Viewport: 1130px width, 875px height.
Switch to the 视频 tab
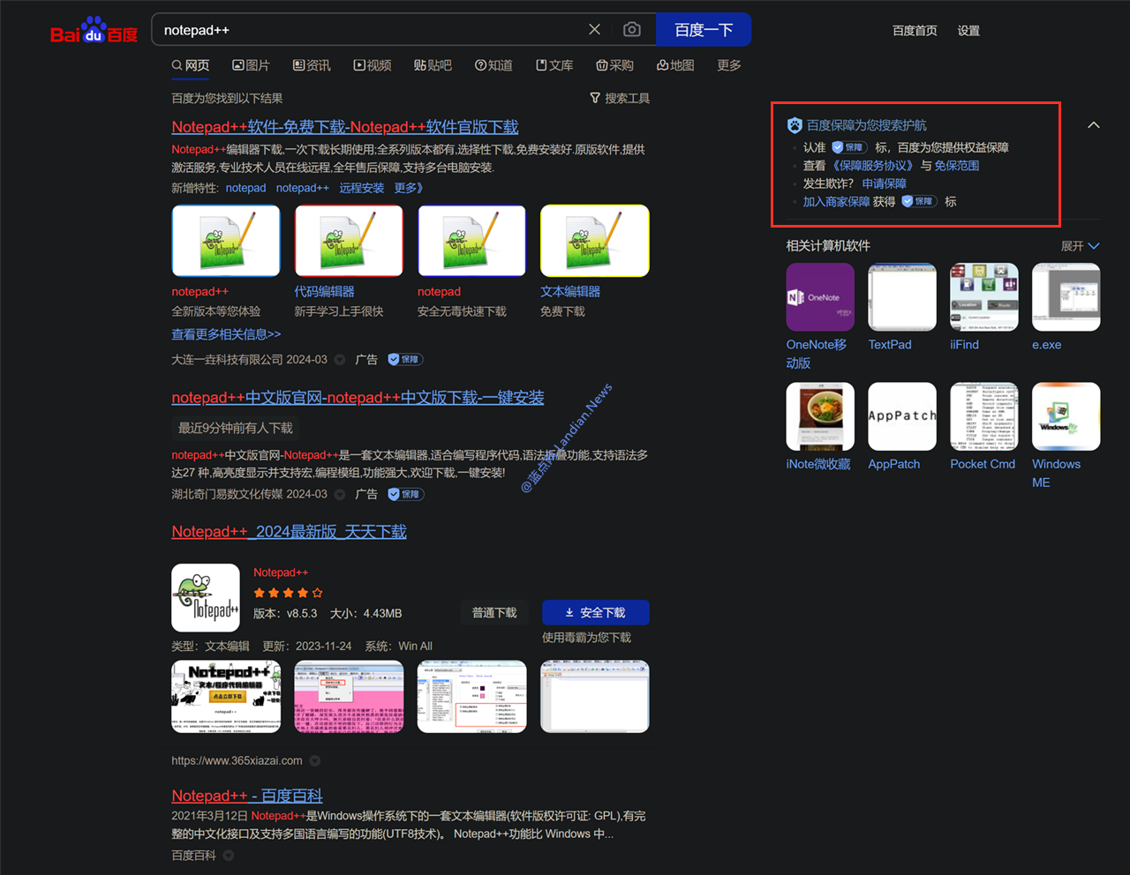373,65
